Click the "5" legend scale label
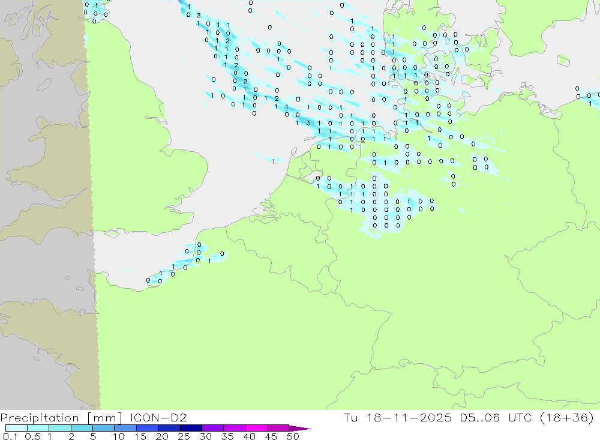600x440 pixels. pos(93,436)
